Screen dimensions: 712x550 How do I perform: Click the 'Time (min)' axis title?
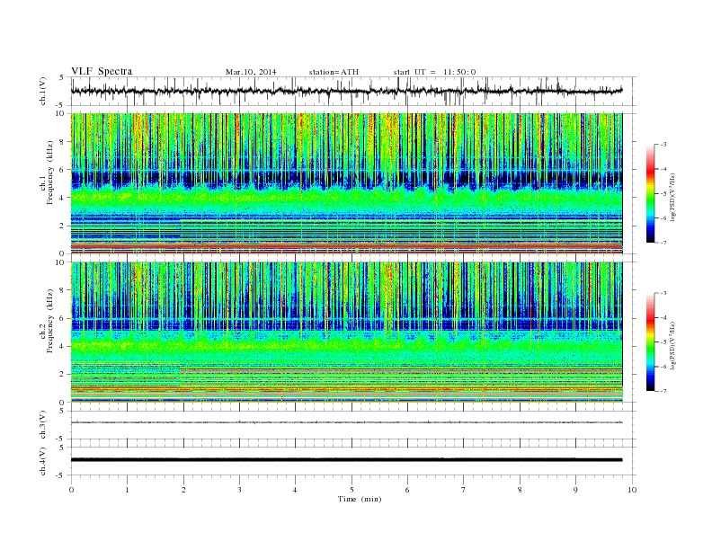coord(360,499)
